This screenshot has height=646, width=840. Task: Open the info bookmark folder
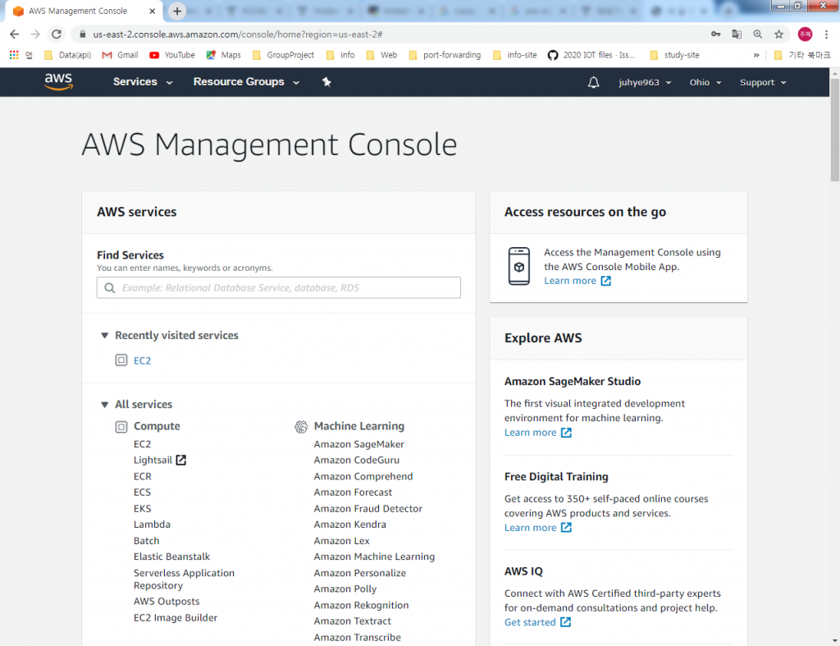(340, 55)
